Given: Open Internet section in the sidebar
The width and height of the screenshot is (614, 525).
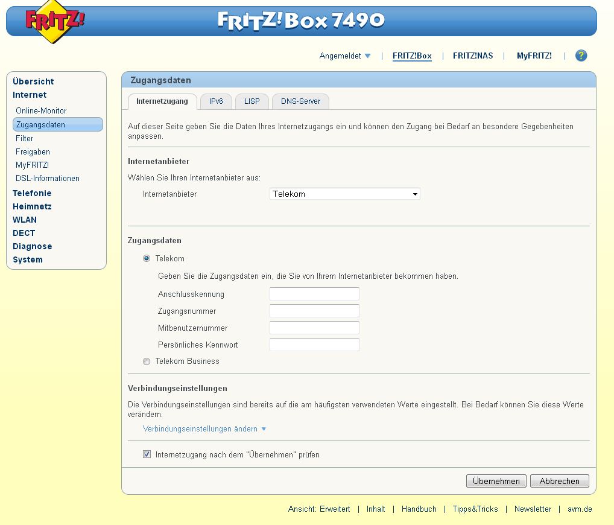Looking at the screenshot, I should pyautogui.click(x=30, y=95).
